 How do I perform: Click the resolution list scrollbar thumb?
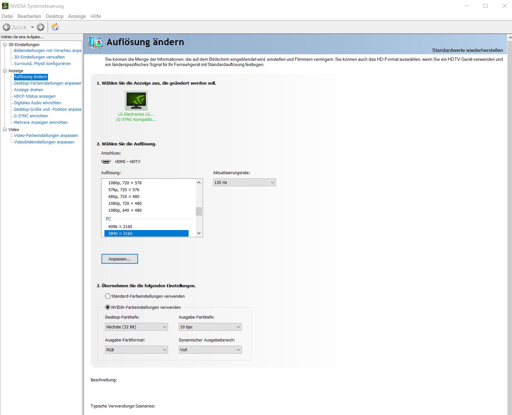tap(199, 211)
